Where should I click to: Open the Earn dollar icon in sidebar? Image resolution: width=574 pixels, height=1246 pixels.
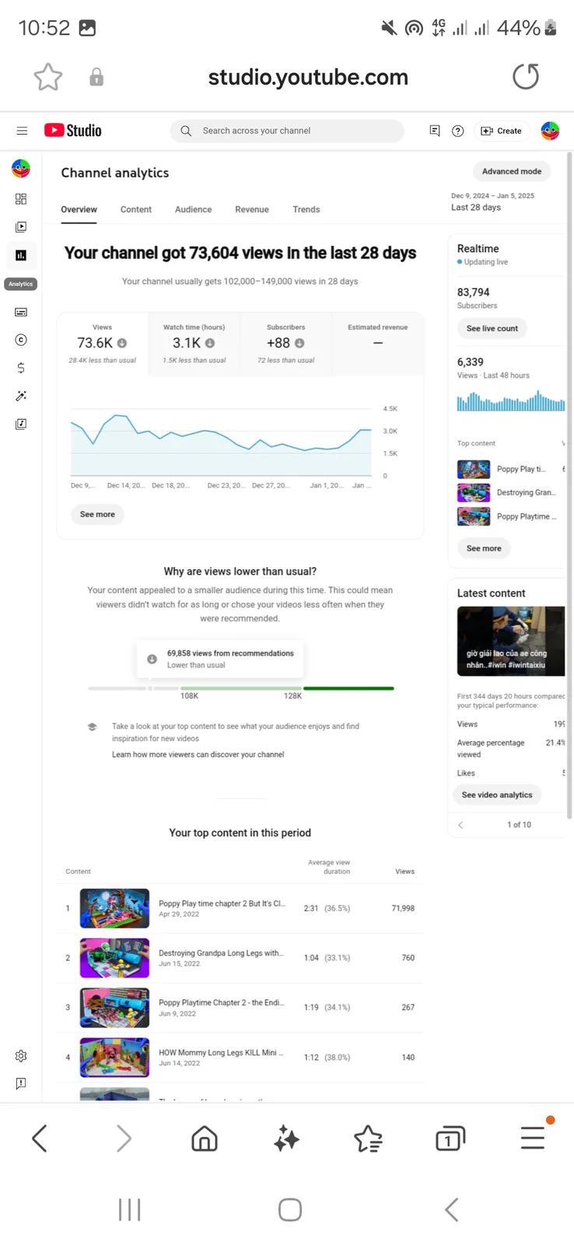[21, 368]
